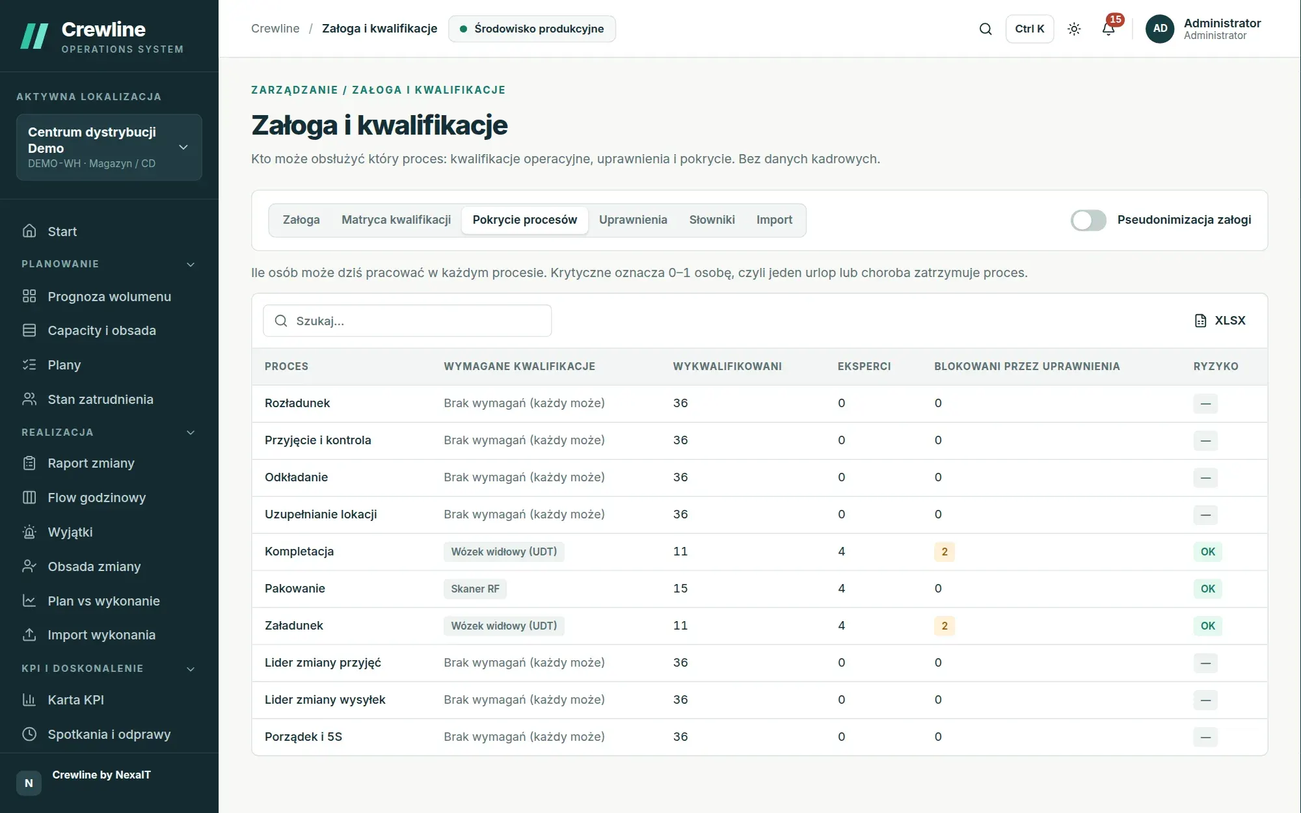
Task: Click the AD administrator avatar
Action: [x=1160, y=29]
